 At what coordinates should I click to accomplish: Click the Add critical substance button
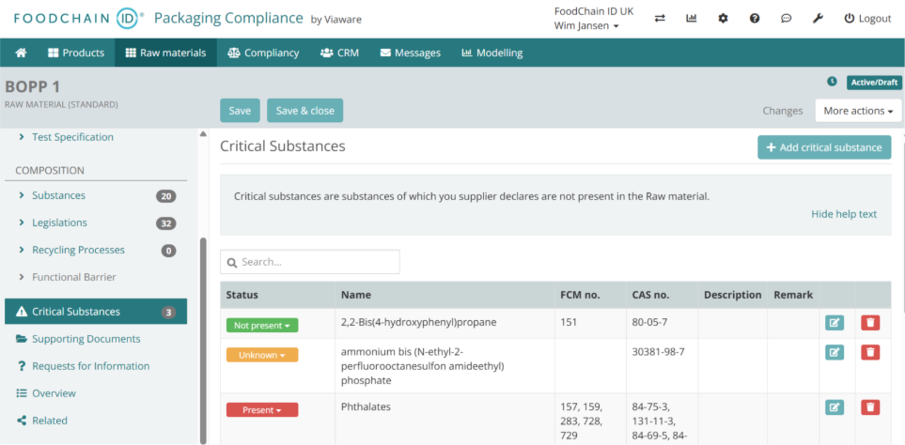tap(824, 147)
